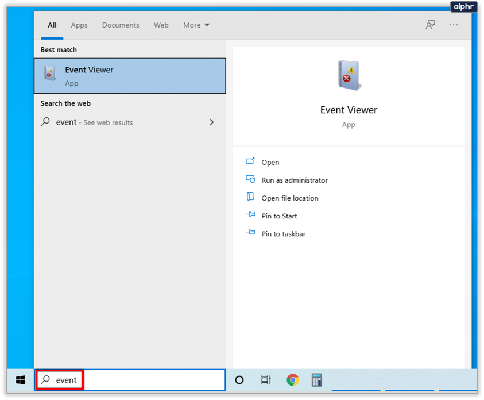The image size is (484, 400).
Task: Choose Open for Event Viewer
Action: 270,163
